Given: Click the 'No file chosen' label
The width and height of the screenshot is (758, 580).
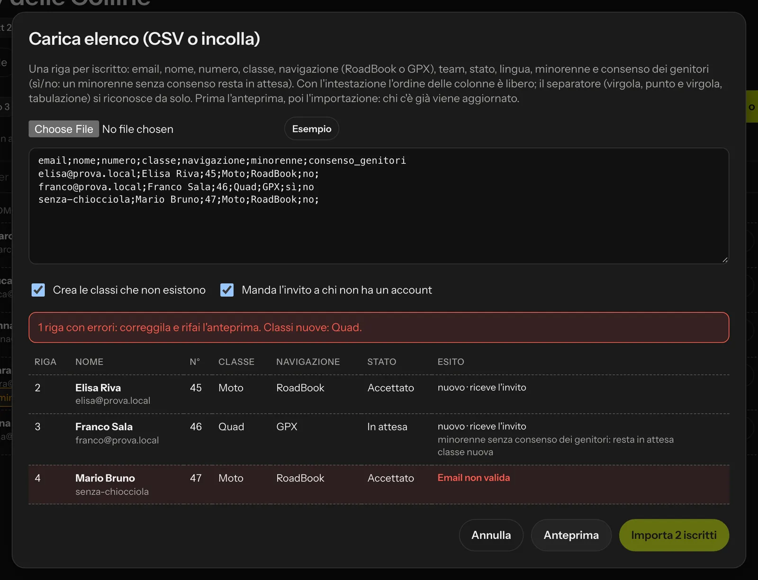Looking at the screenshot, I should pos(138,129).
